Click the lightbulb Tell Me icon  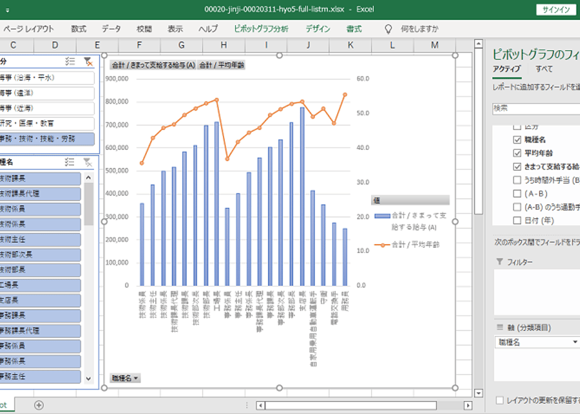point(388,29)
